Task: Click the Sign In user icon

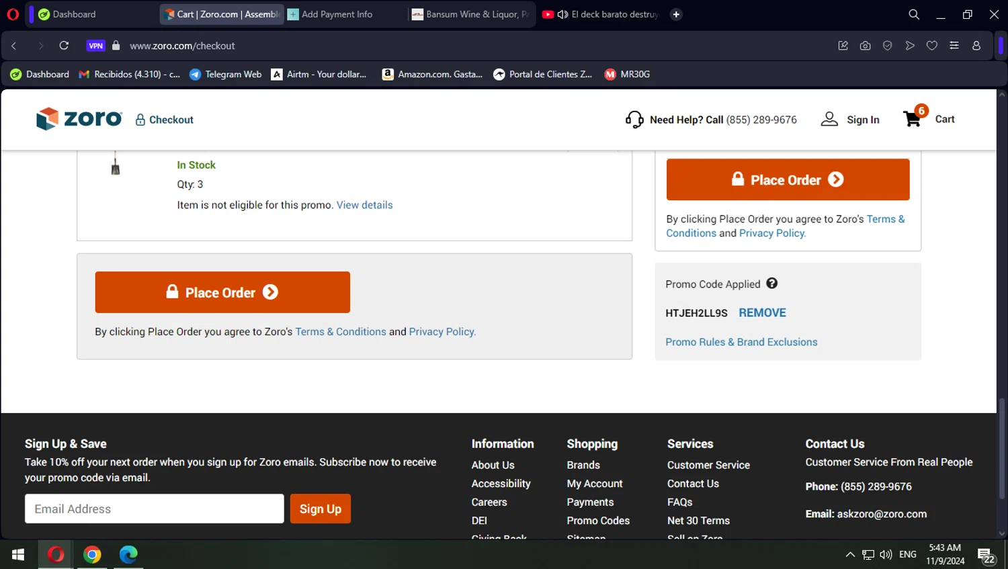Action: point(829,120)
